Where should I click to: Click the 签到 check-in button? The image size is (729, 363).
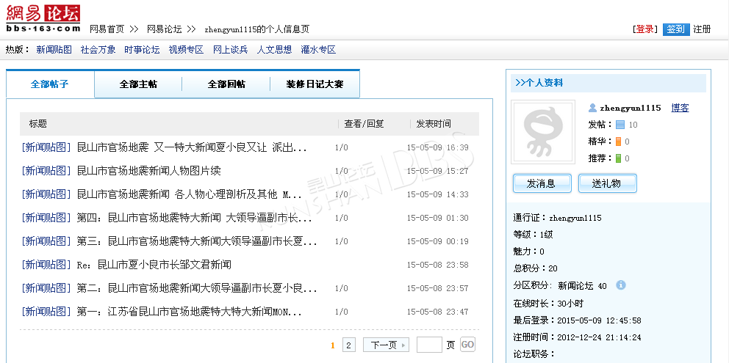(675, 29)
